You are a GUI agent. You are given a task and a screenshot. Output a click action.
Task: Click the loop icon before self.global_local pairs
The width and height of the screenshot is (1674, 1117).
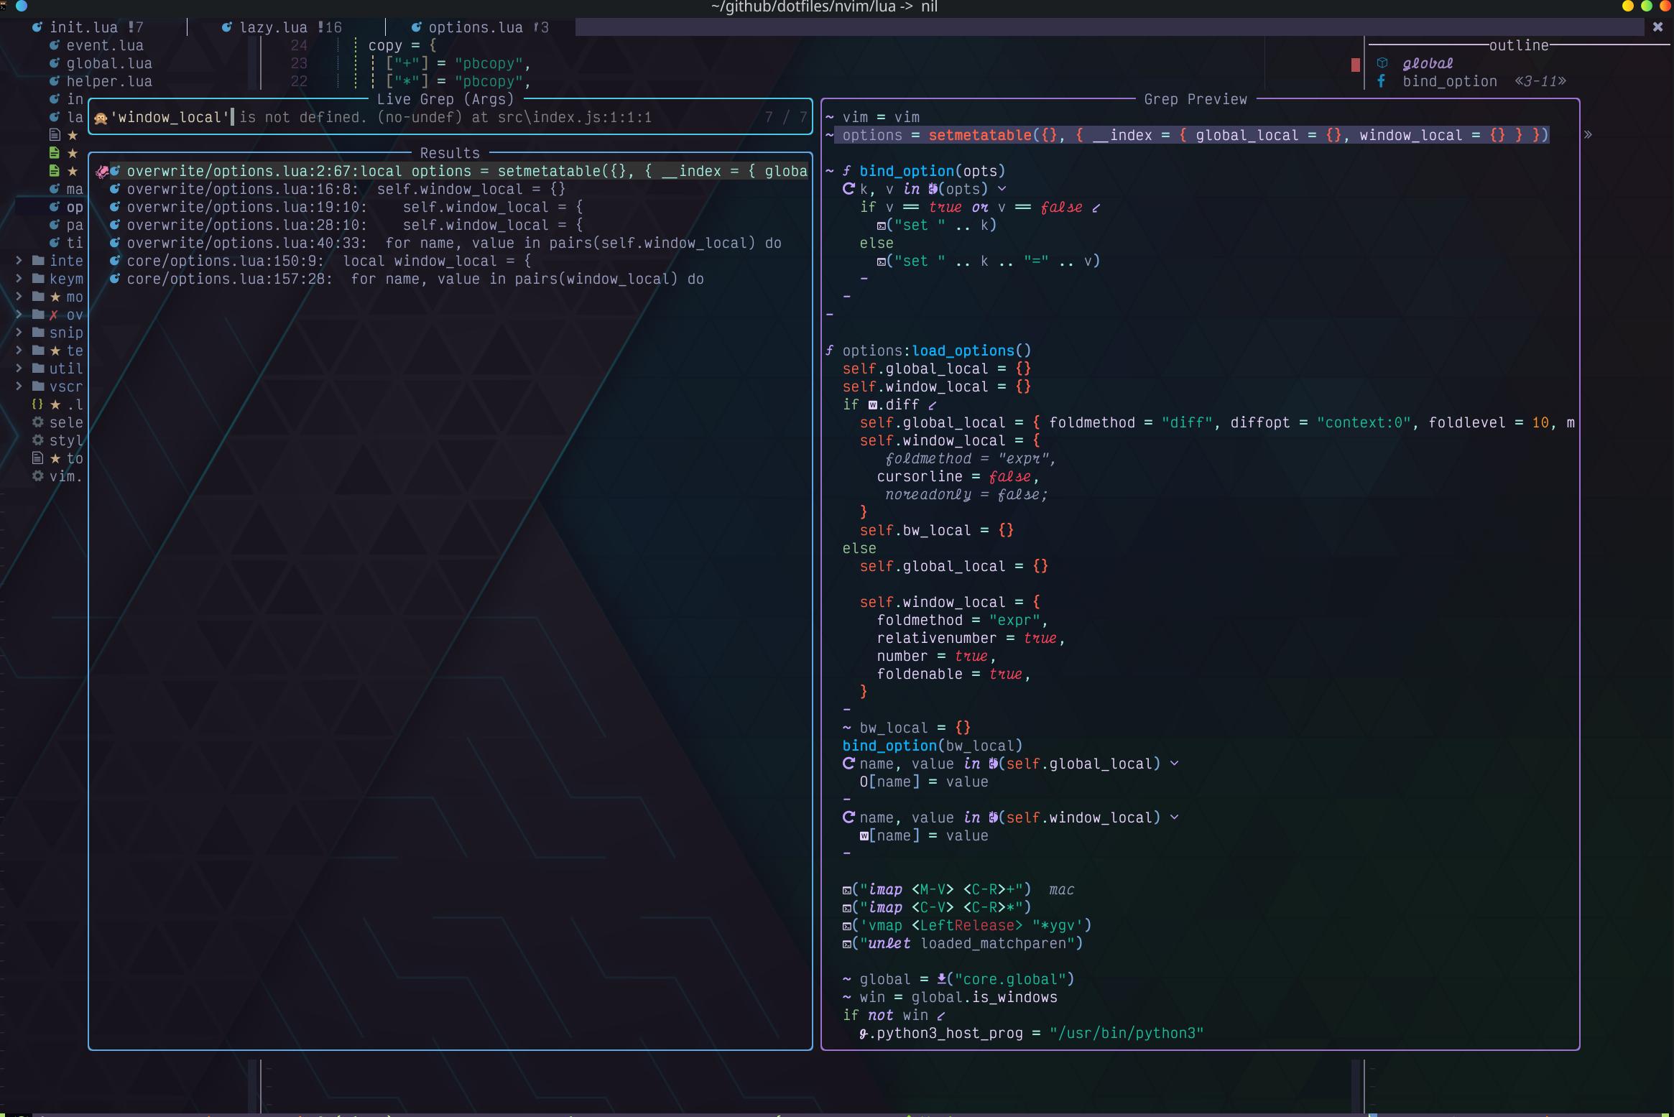tap(848, 764)
